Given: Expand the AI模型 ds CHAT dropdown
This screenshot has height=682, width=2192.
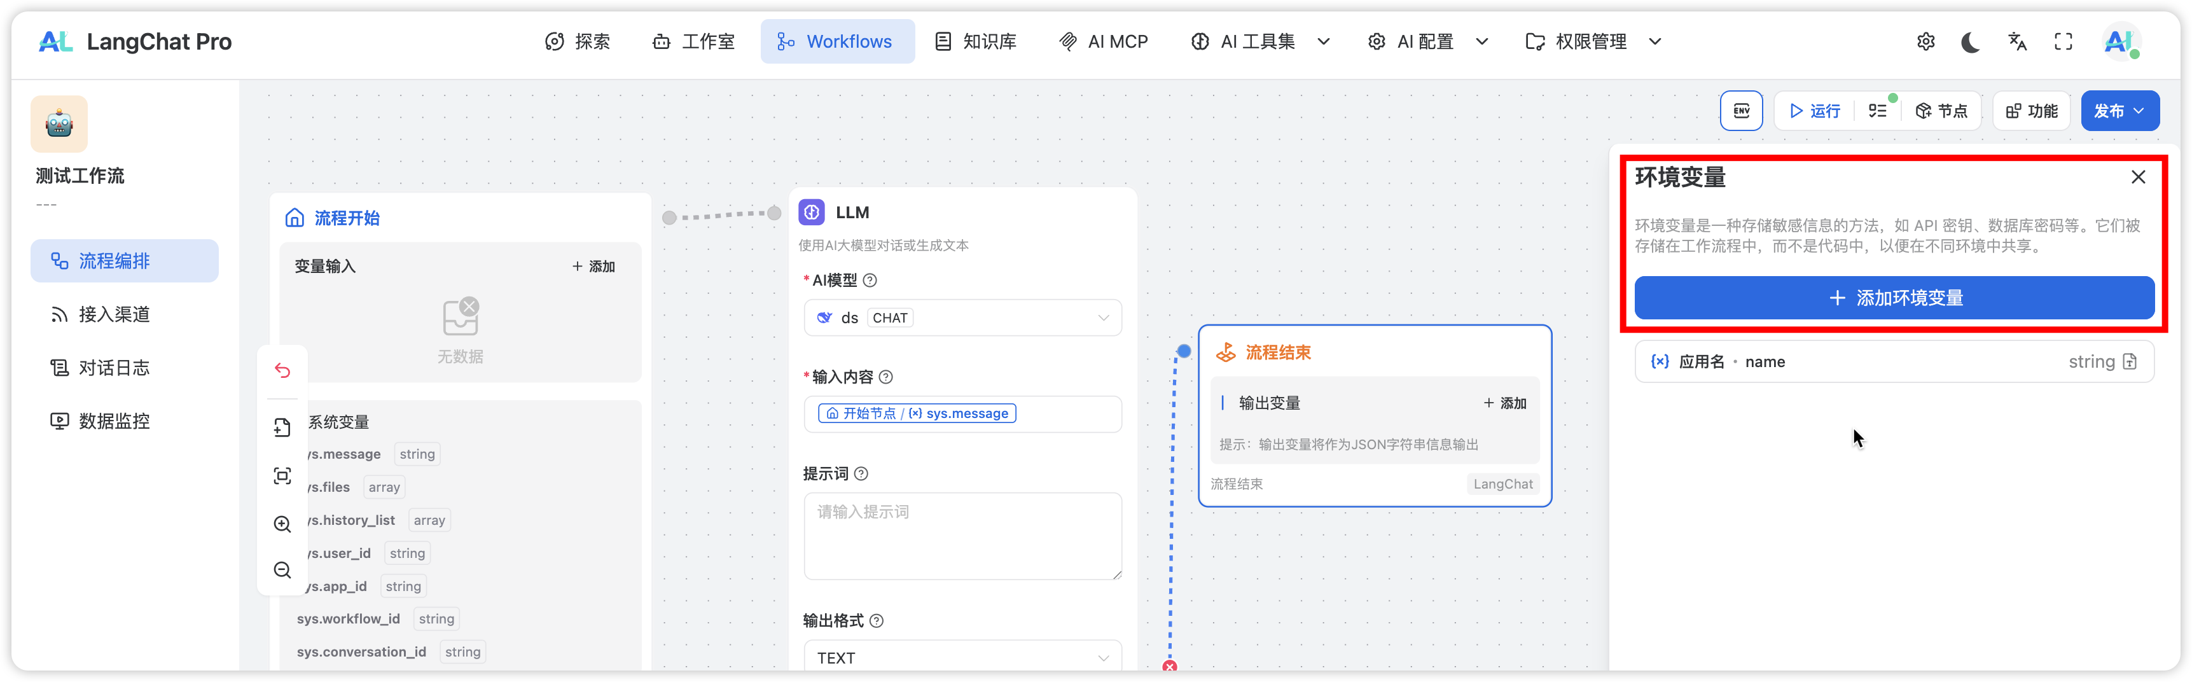Looking at the screenshot, I should pos(962,317).
